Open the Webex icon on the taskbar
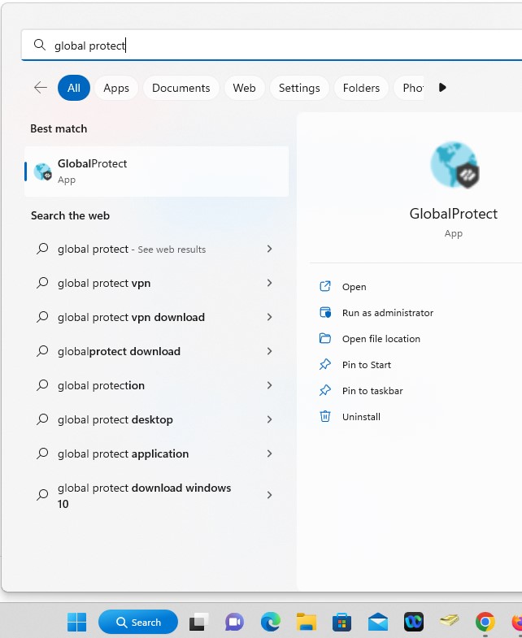 click(414, 622)
